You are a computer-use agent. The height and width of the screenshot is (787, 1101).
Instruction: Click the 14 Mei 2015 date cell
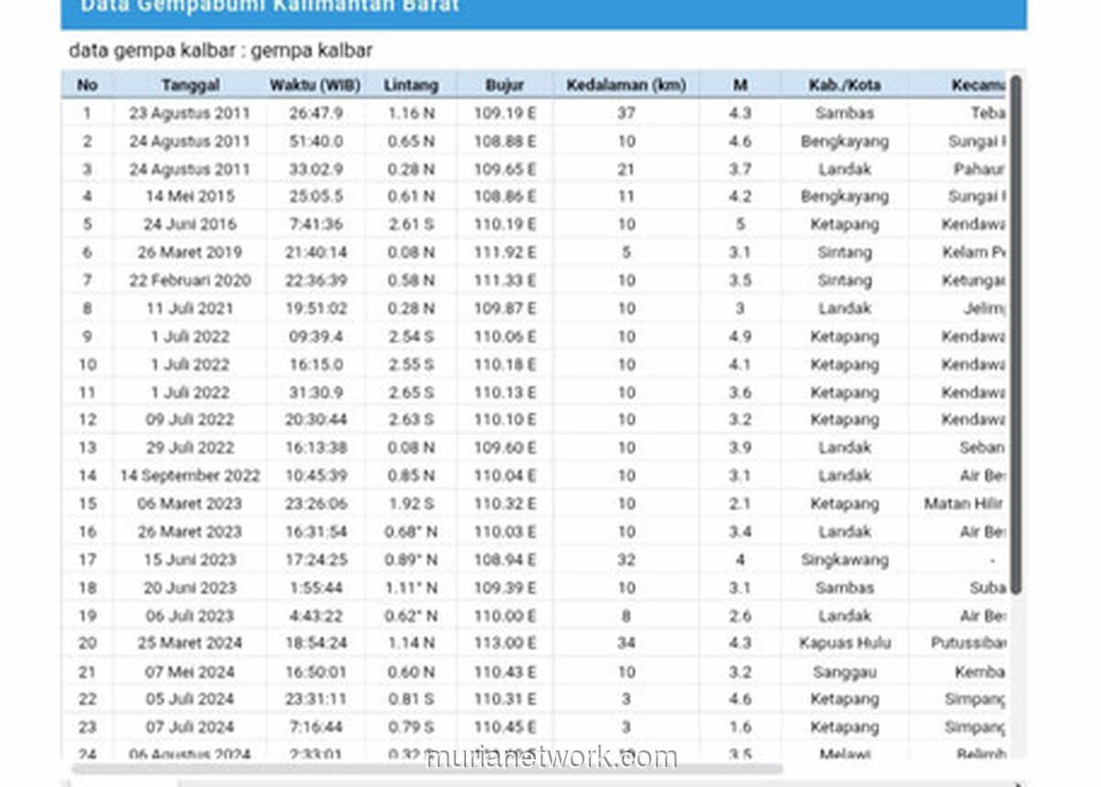coord(190,196)
